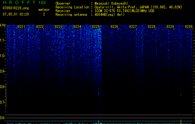Click the kHz axis unit label
The width and height of the screenshot is (195, 124).
(3, 25)
